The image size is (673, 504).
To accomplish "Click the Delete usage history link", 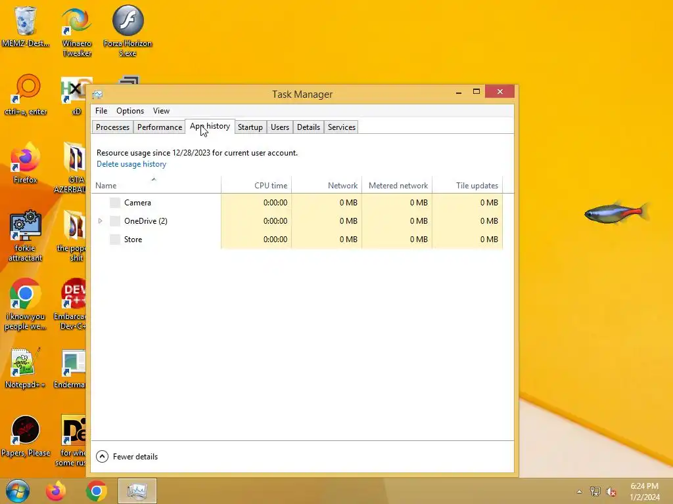I will (x=131, y=164).
